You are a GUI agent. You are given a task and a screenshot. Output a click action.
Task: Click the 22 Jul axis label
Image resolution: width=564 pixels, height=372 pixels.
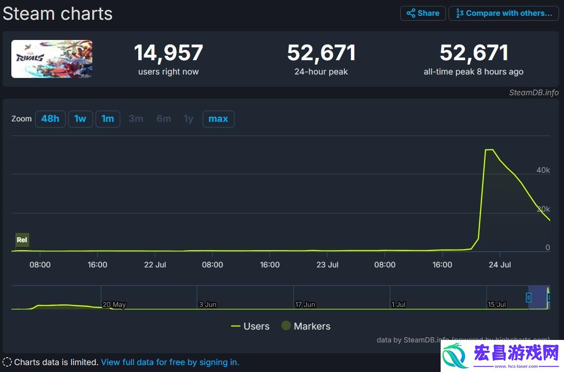[x=155, y=265]
